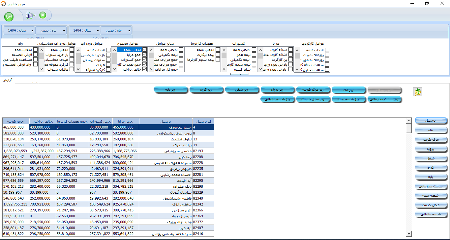Click the ریز شعبه مالیاتی button
450x240 pixels.
coord(278,99)
